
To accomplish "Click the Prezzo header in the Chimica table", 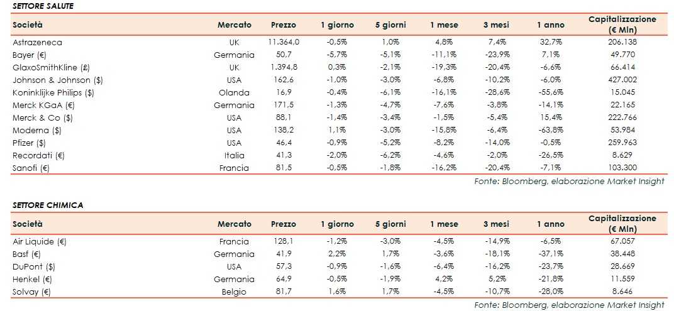I will tap(284, 224).
